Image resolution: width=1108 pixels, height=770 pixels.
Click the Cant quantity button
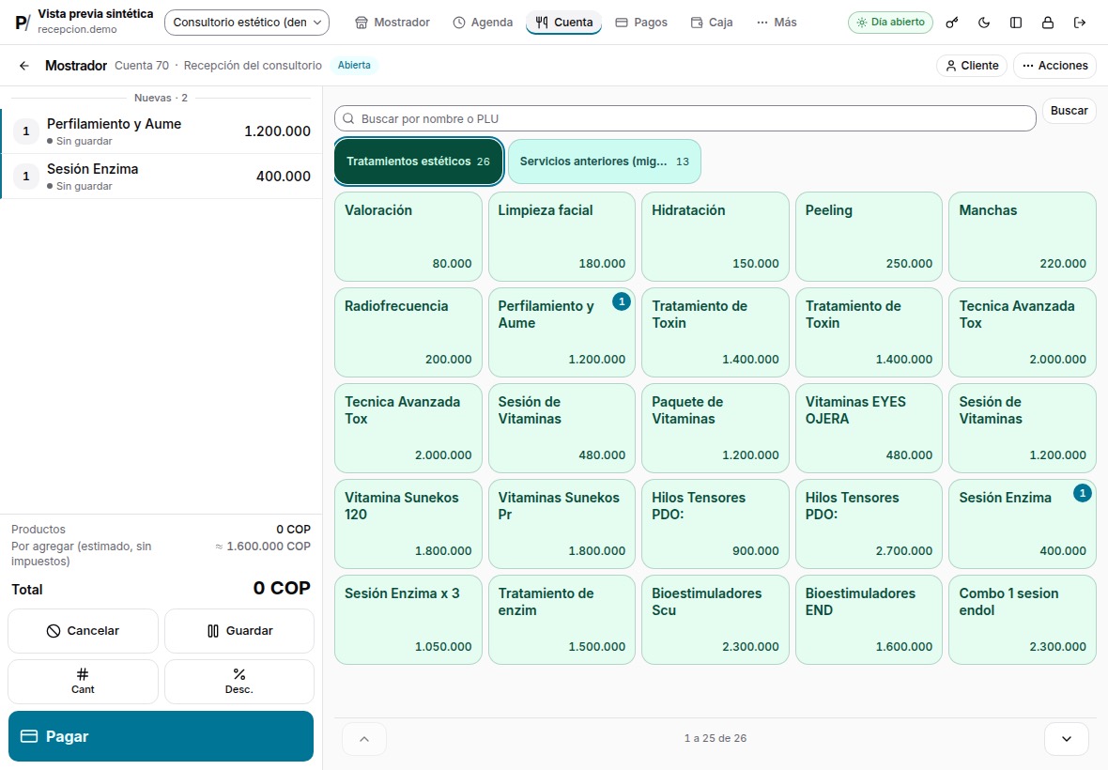point(83,682)
